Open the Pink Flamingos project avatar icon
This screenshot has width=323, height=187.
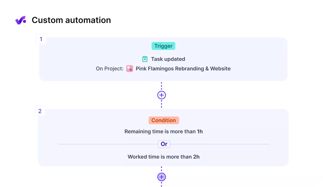[129, 69]
